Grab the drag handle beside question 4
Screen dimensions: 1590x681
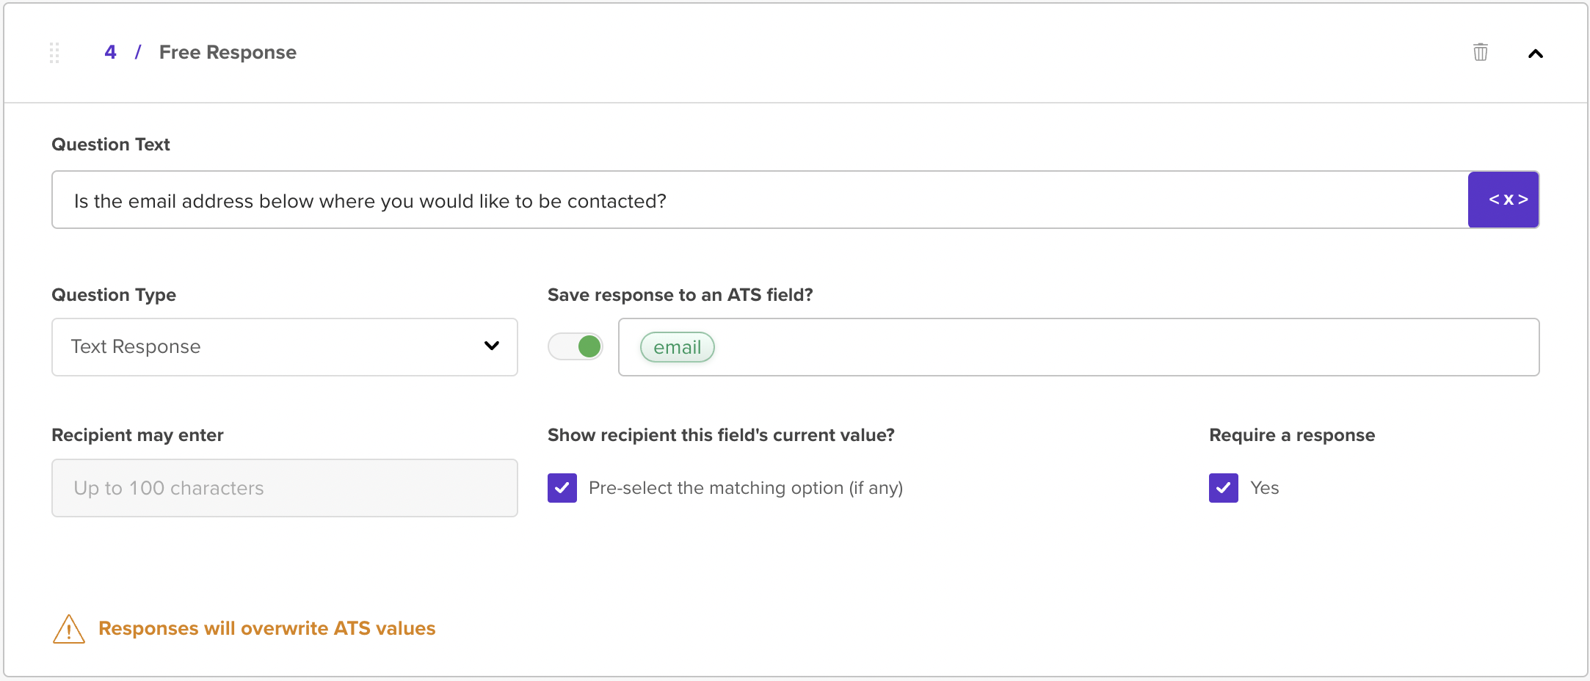pyautogui.click(x=54, y=53)
